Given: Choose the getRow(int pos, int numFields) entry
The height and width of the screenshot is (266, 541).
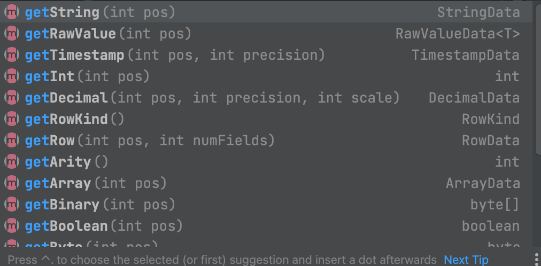Looking at the screenshot, I should point(266,141).
